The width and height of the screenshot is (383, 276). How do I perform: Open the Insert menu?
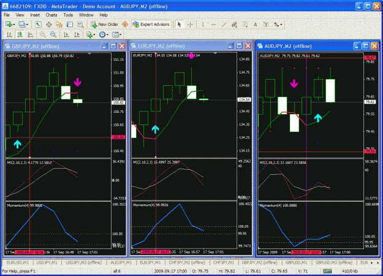35,15
